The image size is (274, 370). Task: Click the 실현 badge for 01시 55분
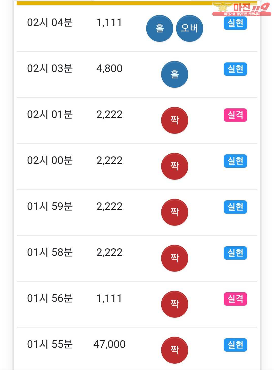pos(235,345)
